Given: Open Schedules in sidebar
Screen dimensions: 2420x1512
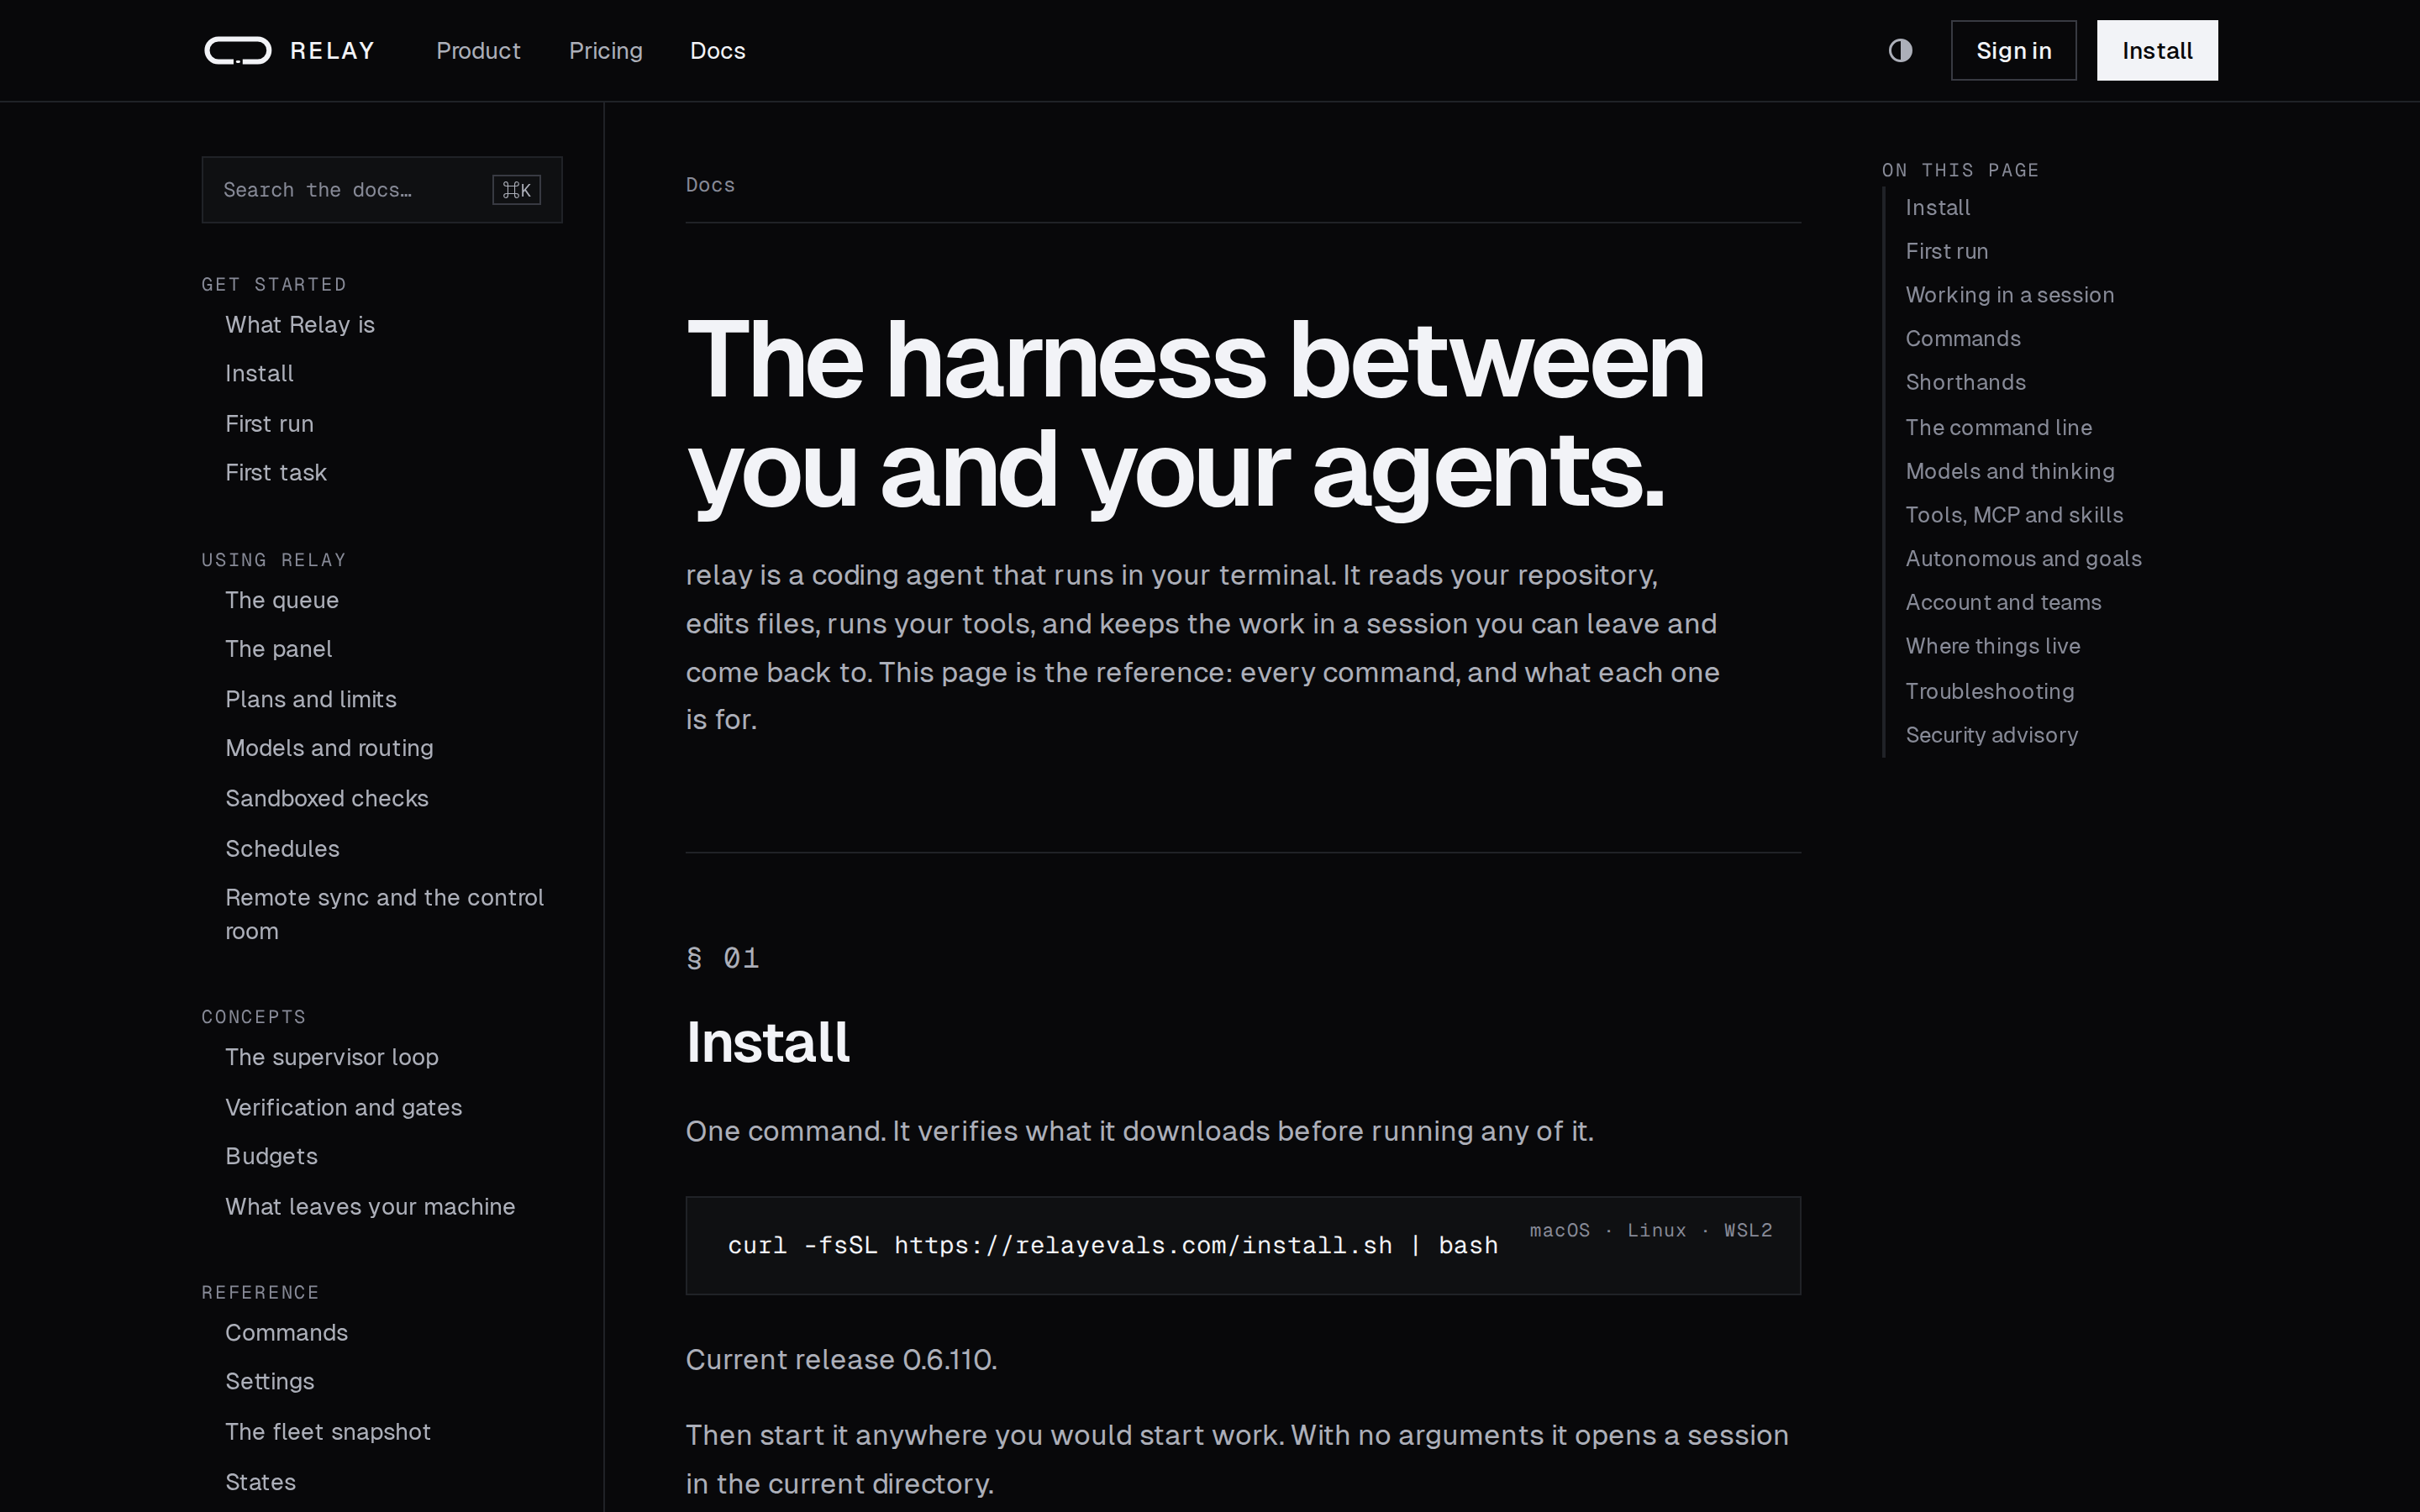Looking at the screenshot, I should pyautogui.click(x=282, y=848).
